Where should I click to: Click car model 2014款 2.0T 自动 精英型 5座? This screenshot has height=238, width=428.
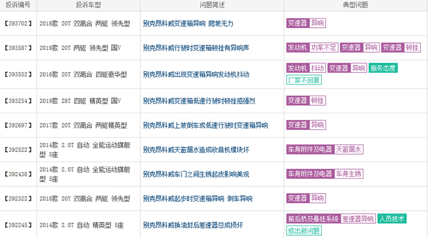82,225
